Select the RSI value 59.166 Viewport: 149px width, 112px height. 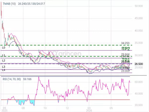27,79
